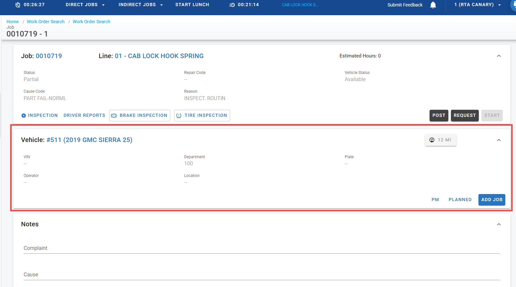Click Start Lunch in the top bar

pyautogui.click(x=192, y=5)
